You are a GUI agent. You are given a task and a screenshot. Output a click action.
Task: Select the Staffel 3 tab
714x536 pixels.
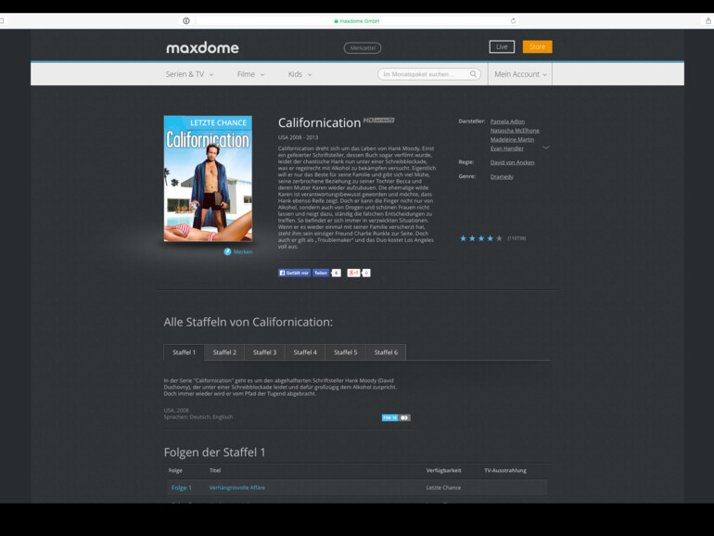tap(264, 352)
